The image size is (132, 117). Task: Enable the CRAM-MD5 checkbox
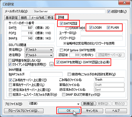[67, 28]
